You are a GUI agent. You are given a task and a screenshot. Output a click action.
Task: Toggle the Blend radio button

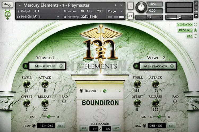click(81, 91)
